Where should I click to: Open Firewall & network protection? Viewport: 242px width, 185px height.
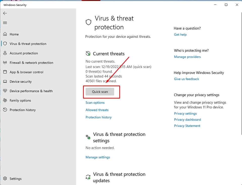click(31, 63)
